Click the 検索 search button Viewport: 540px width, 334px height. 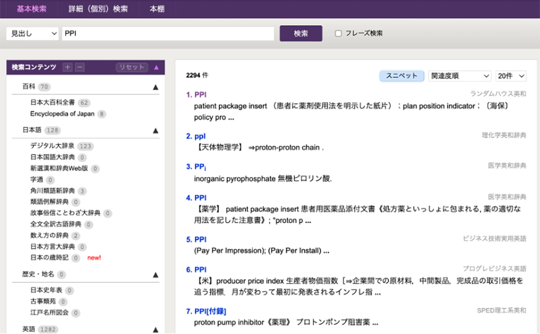(301, 33)
